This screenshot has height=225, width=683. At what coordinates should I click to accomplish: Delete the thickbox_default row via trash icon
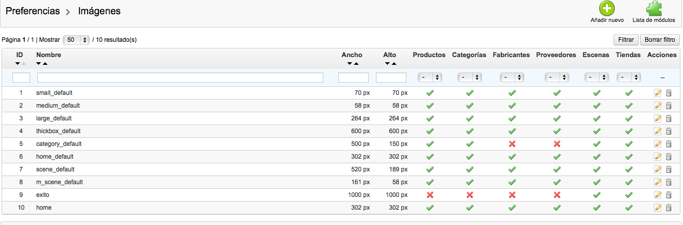click(x=669, y=131)
